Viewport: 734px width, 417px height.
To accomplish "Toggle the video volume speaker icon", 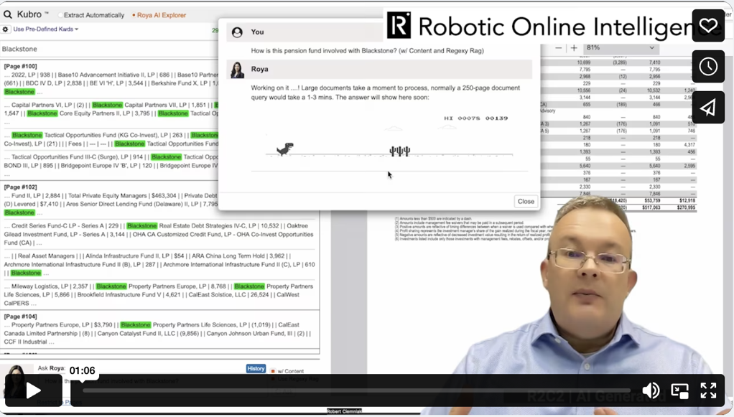I will 651,390.
